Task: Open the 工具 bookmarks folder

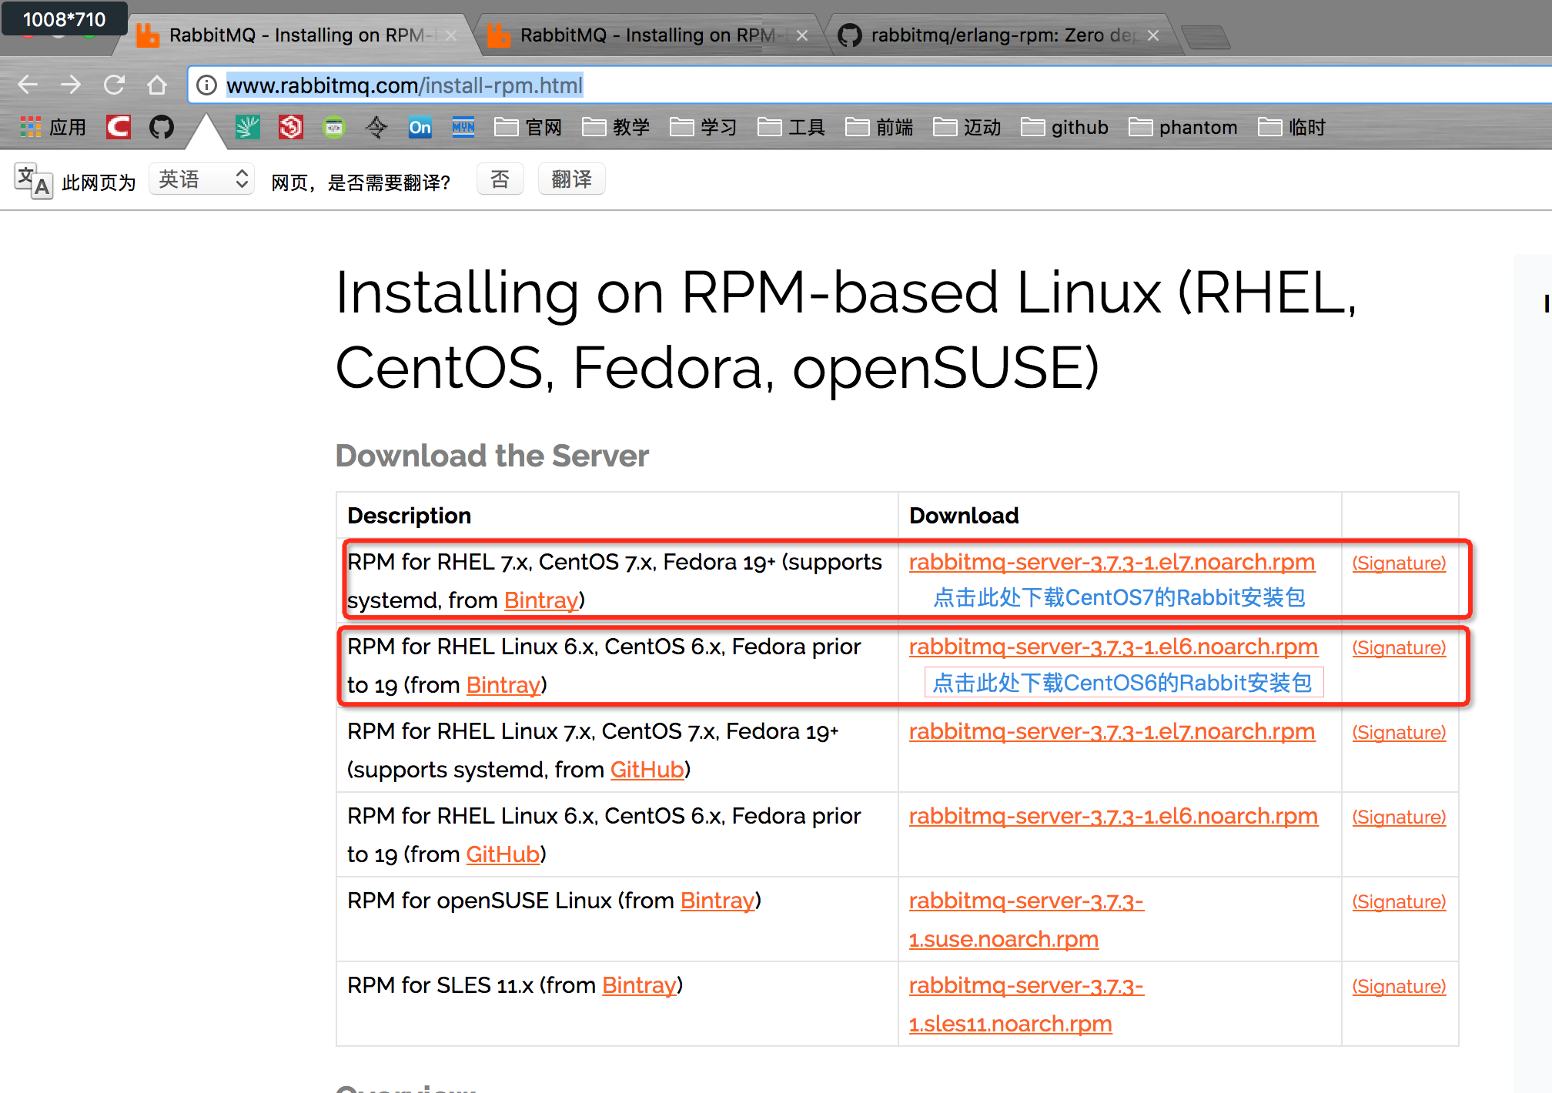Action: click(791, 127)
